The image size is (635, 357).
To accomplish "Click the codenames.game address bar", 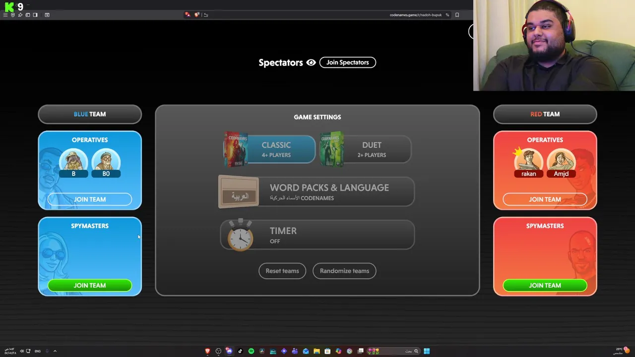I will [416, 15].
